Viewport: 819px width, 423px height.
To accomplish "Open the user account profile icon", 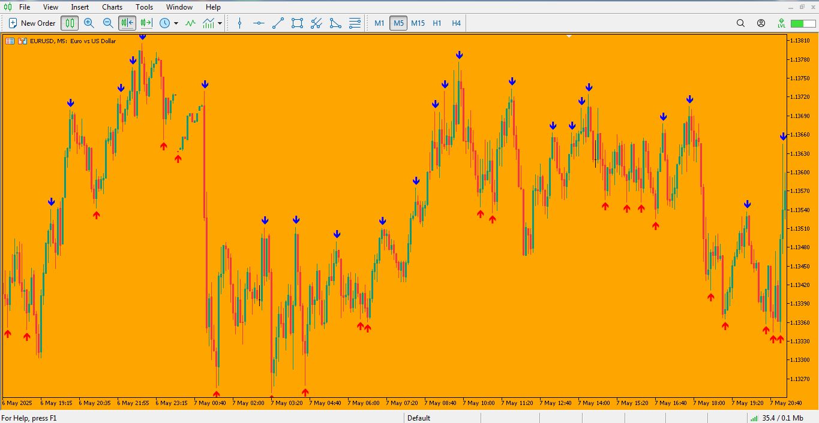I will click(x=761, y=23).
